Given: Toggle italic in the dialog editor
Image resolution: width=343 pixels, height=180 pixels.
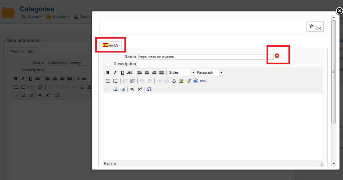Looking at the screenshot, I should (x=115, y=73).
